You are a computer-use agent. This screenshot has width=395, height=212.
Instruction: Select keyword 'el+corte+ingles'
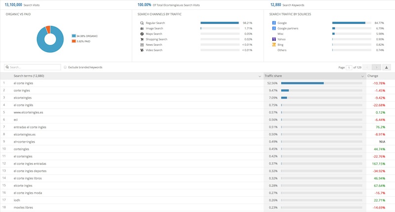coord(24,142)
